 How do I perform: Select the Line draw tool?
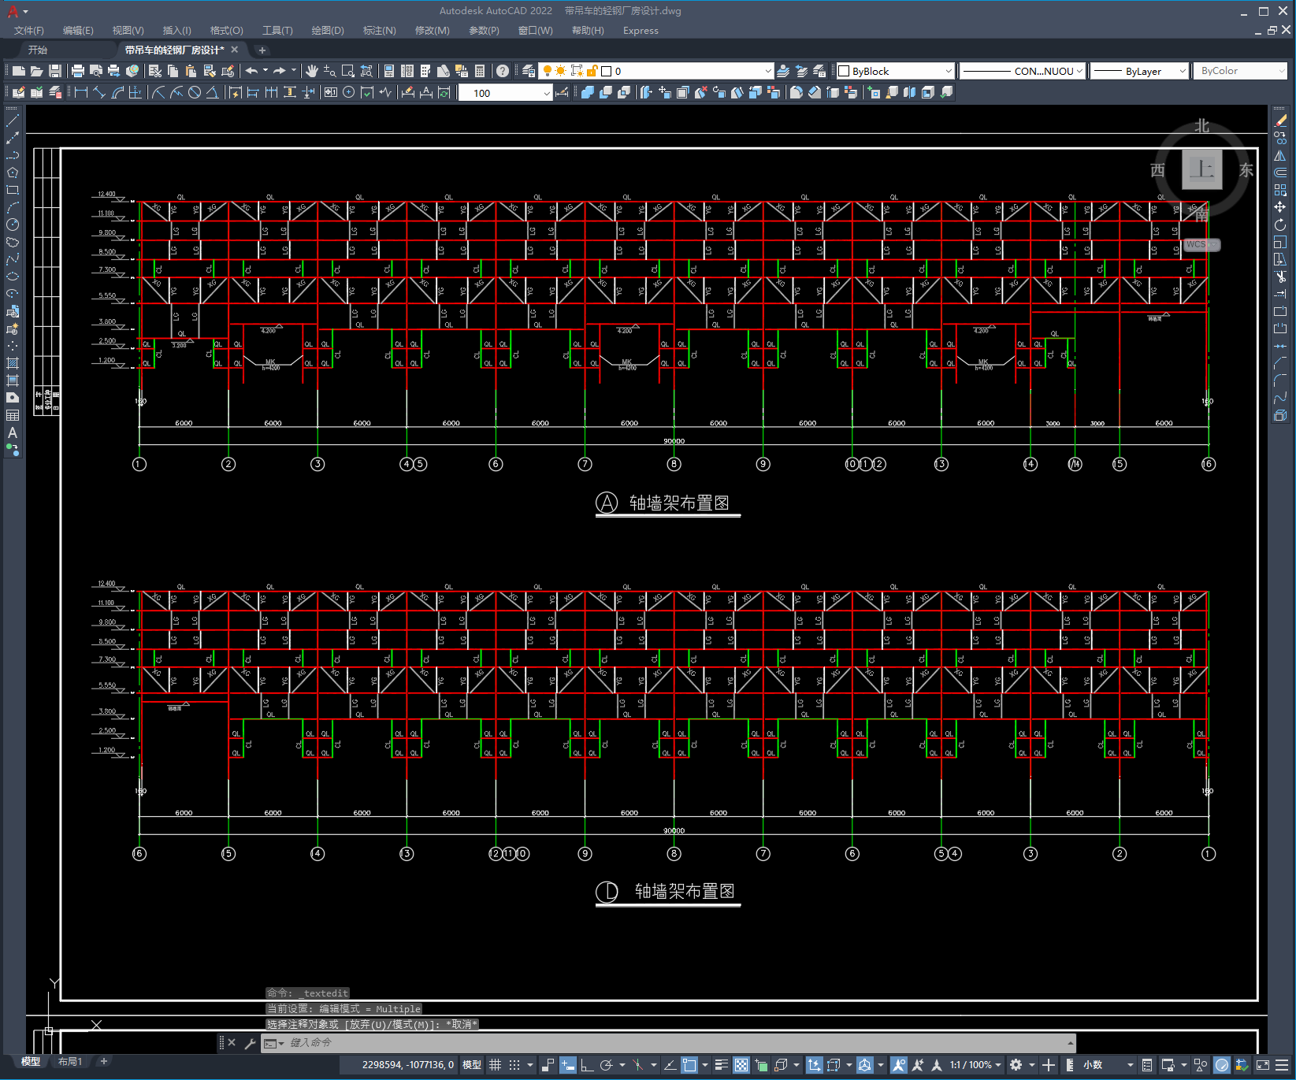tap(13, 121)
